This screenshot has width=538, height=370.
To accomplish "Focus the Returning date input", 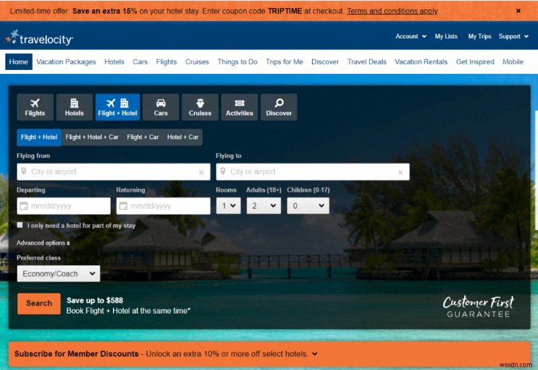I will coord(163,206).
